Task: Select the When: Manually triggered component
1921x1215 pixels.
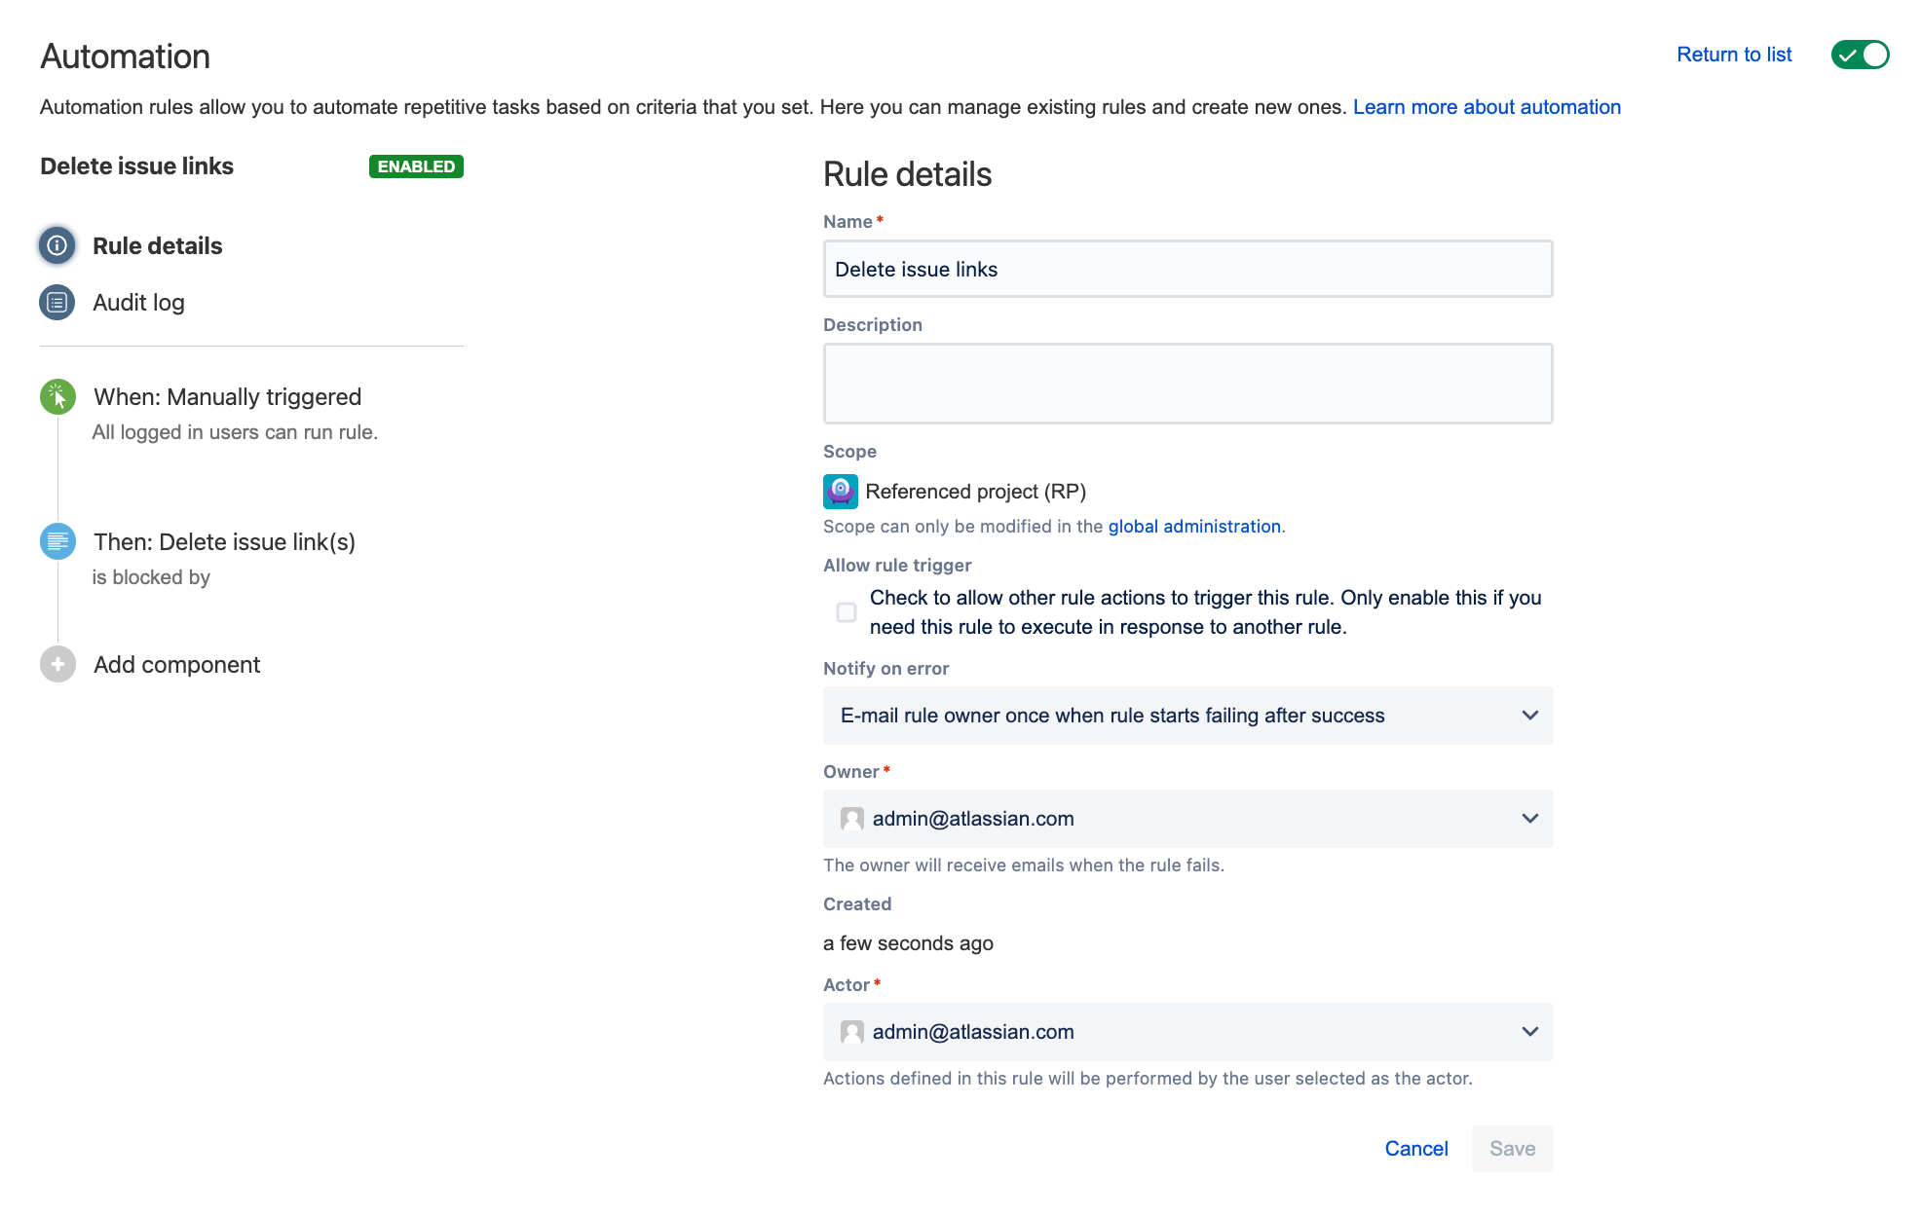Action: (x=226, y=396)
